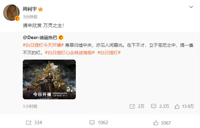This screenshot has width=200, height=128.
Task: Open the trailing #白日提灯# hashtag
Action: [109, 53]
